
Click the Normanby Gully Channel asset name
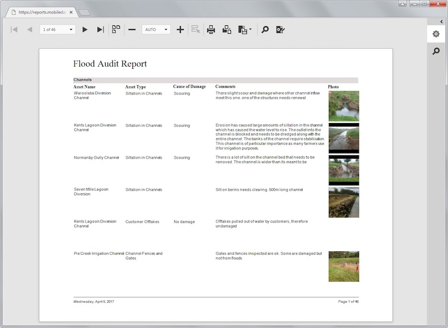point(96,157)
